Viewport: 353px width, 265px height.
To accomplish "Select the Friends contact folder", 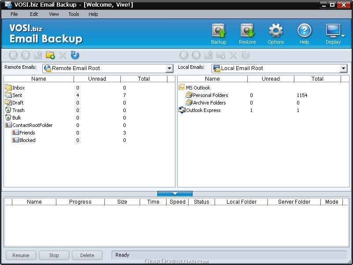I will point(27,132).
